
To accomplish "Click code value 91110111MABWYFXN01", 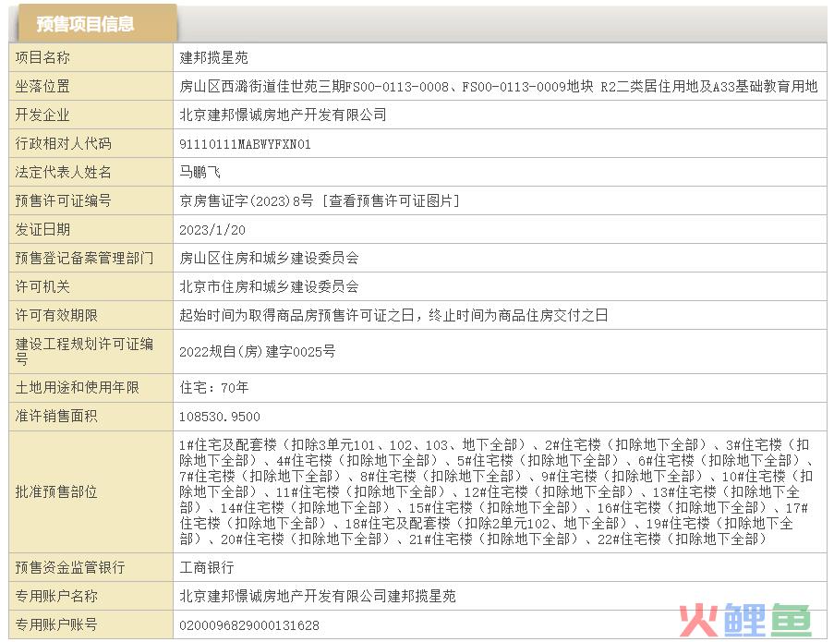I will coord(245,144).
